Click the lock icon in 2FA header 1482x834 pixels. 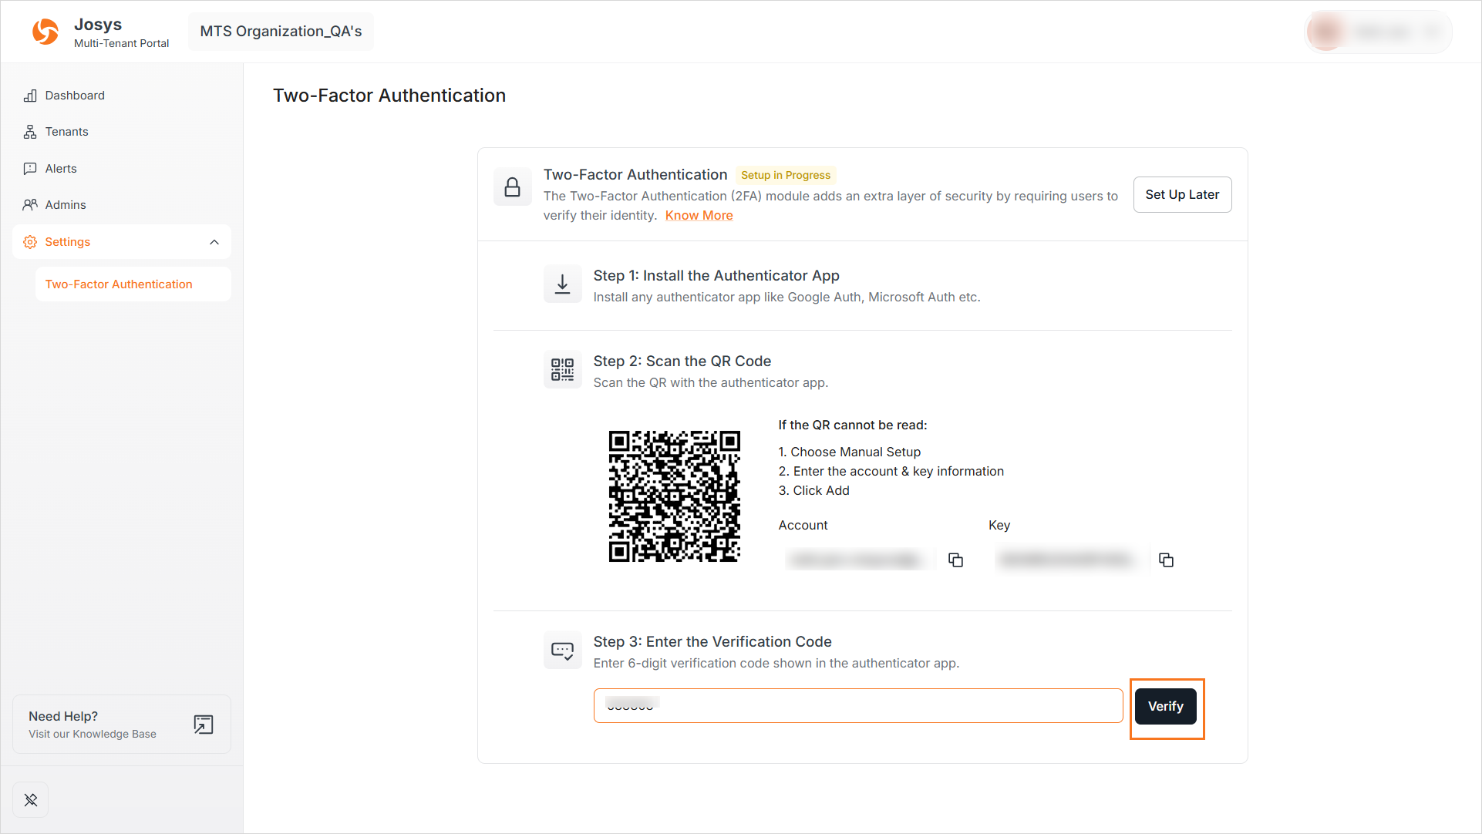[512, 187]
